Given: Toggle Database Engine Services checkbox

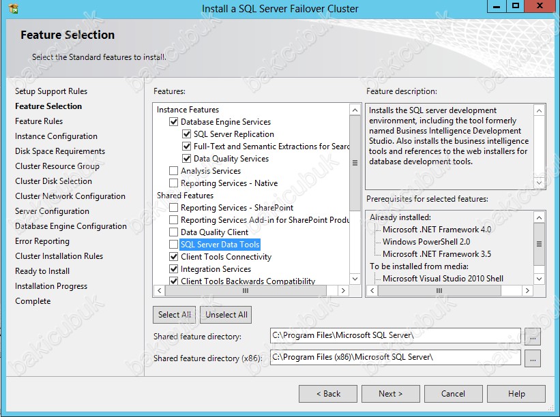Looking at the screenshot, I should click(x=173, y=122).
